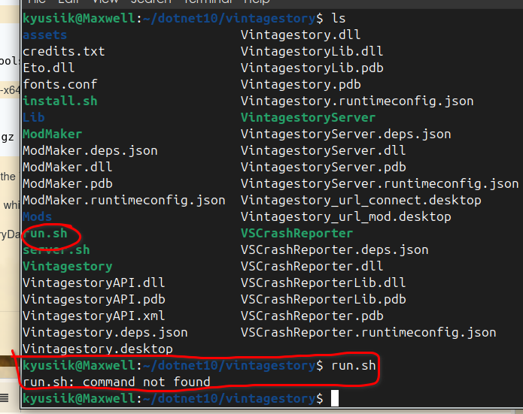Click the 'VintagestoryAPI.xml' file name
Screen dimensions: 523x414
(x=94, y=316)
